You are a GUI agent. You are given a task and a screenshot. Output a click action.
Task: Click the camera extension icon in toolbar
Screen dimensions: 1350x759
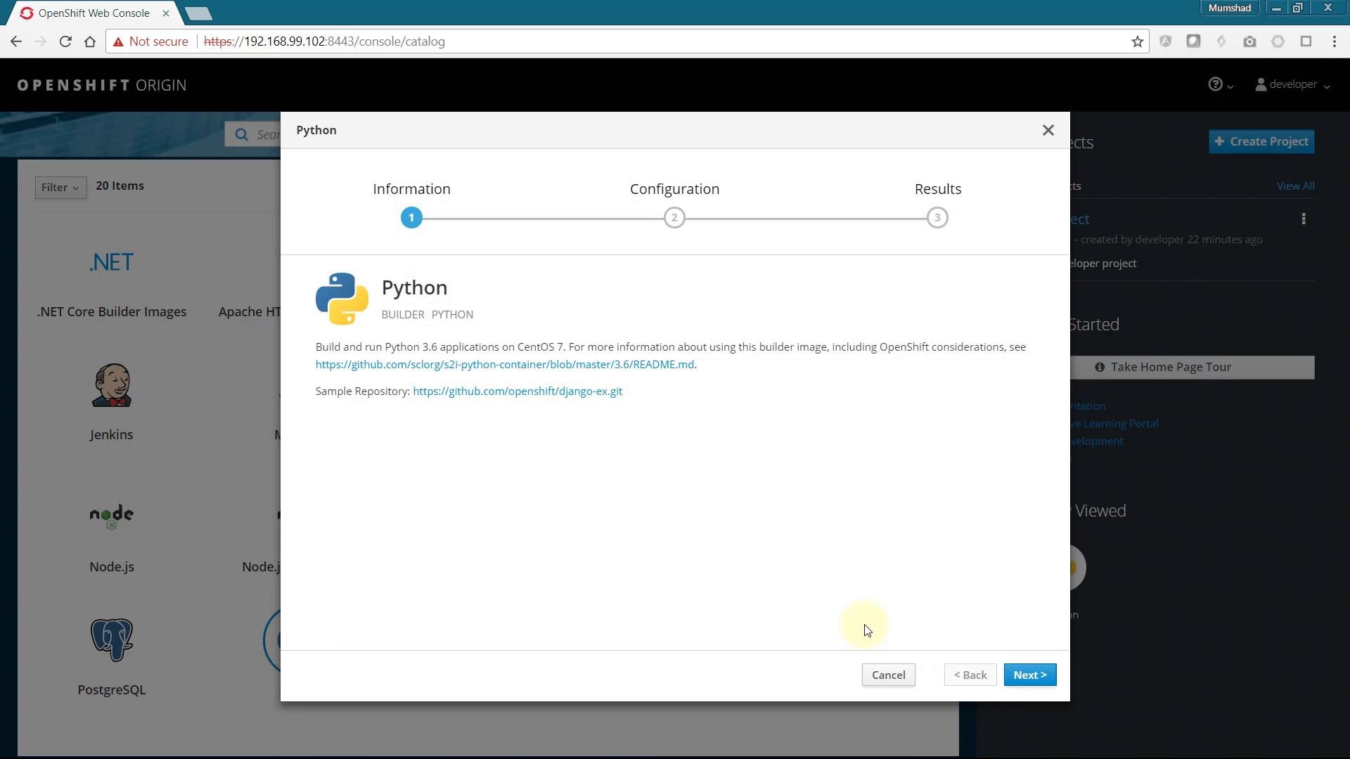pos(1249,41)
